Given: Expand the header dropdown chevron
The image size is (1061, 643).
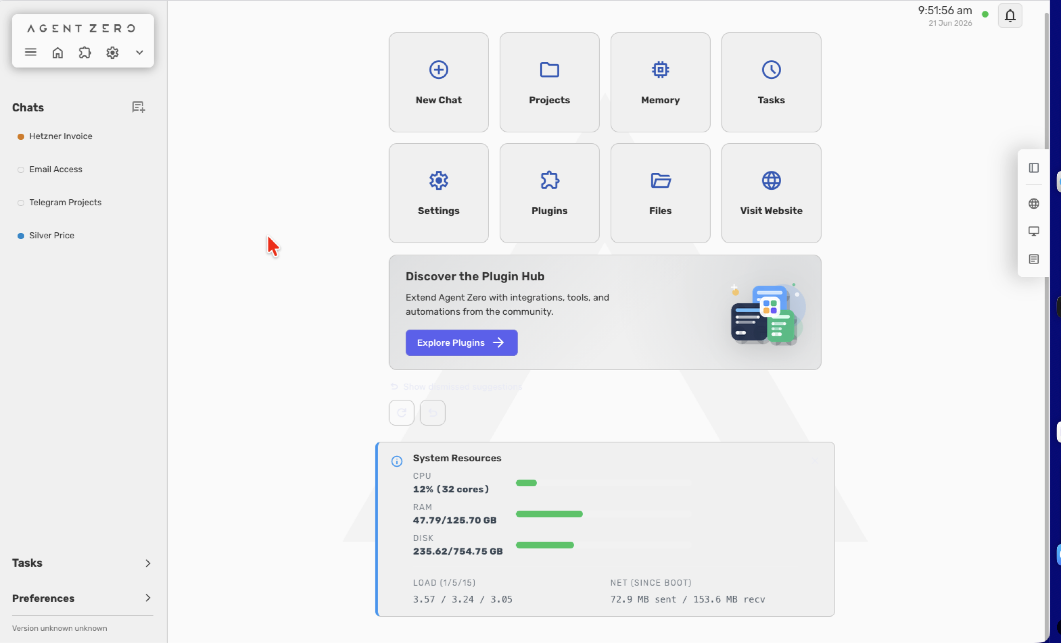Looking at the screenshot, I should tap(140, 52).
